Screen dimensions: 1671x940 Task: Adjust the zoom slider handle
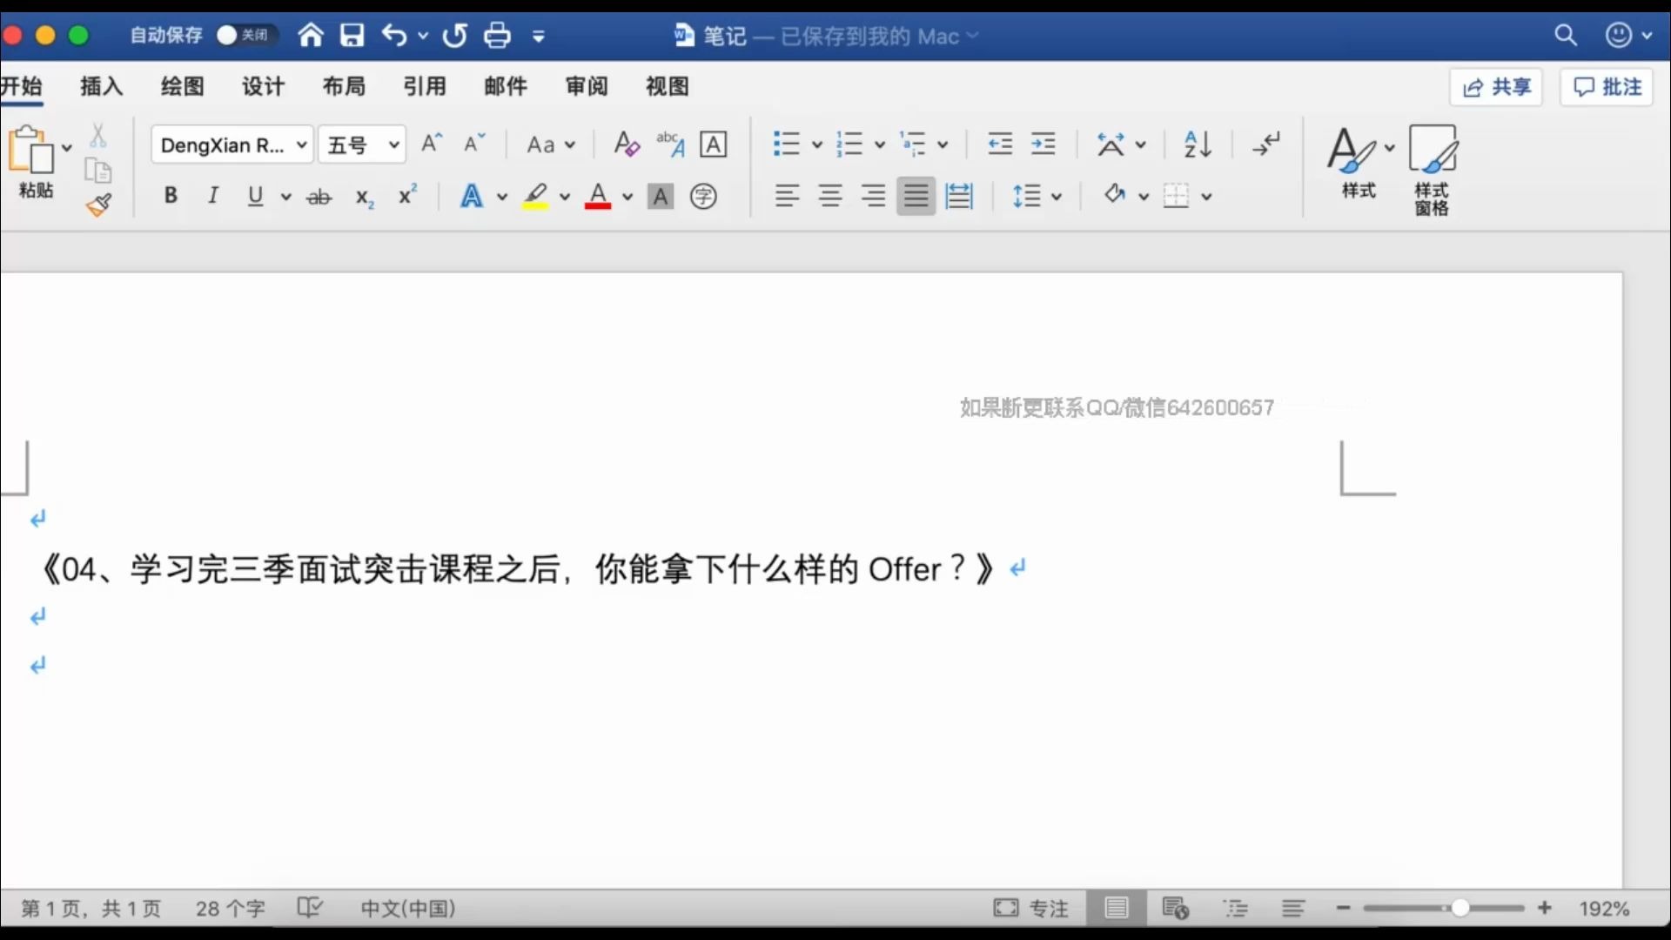1460,909
